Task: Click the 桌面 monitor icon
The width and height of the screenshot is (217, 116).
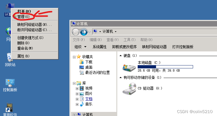Action: pos(82,67)
